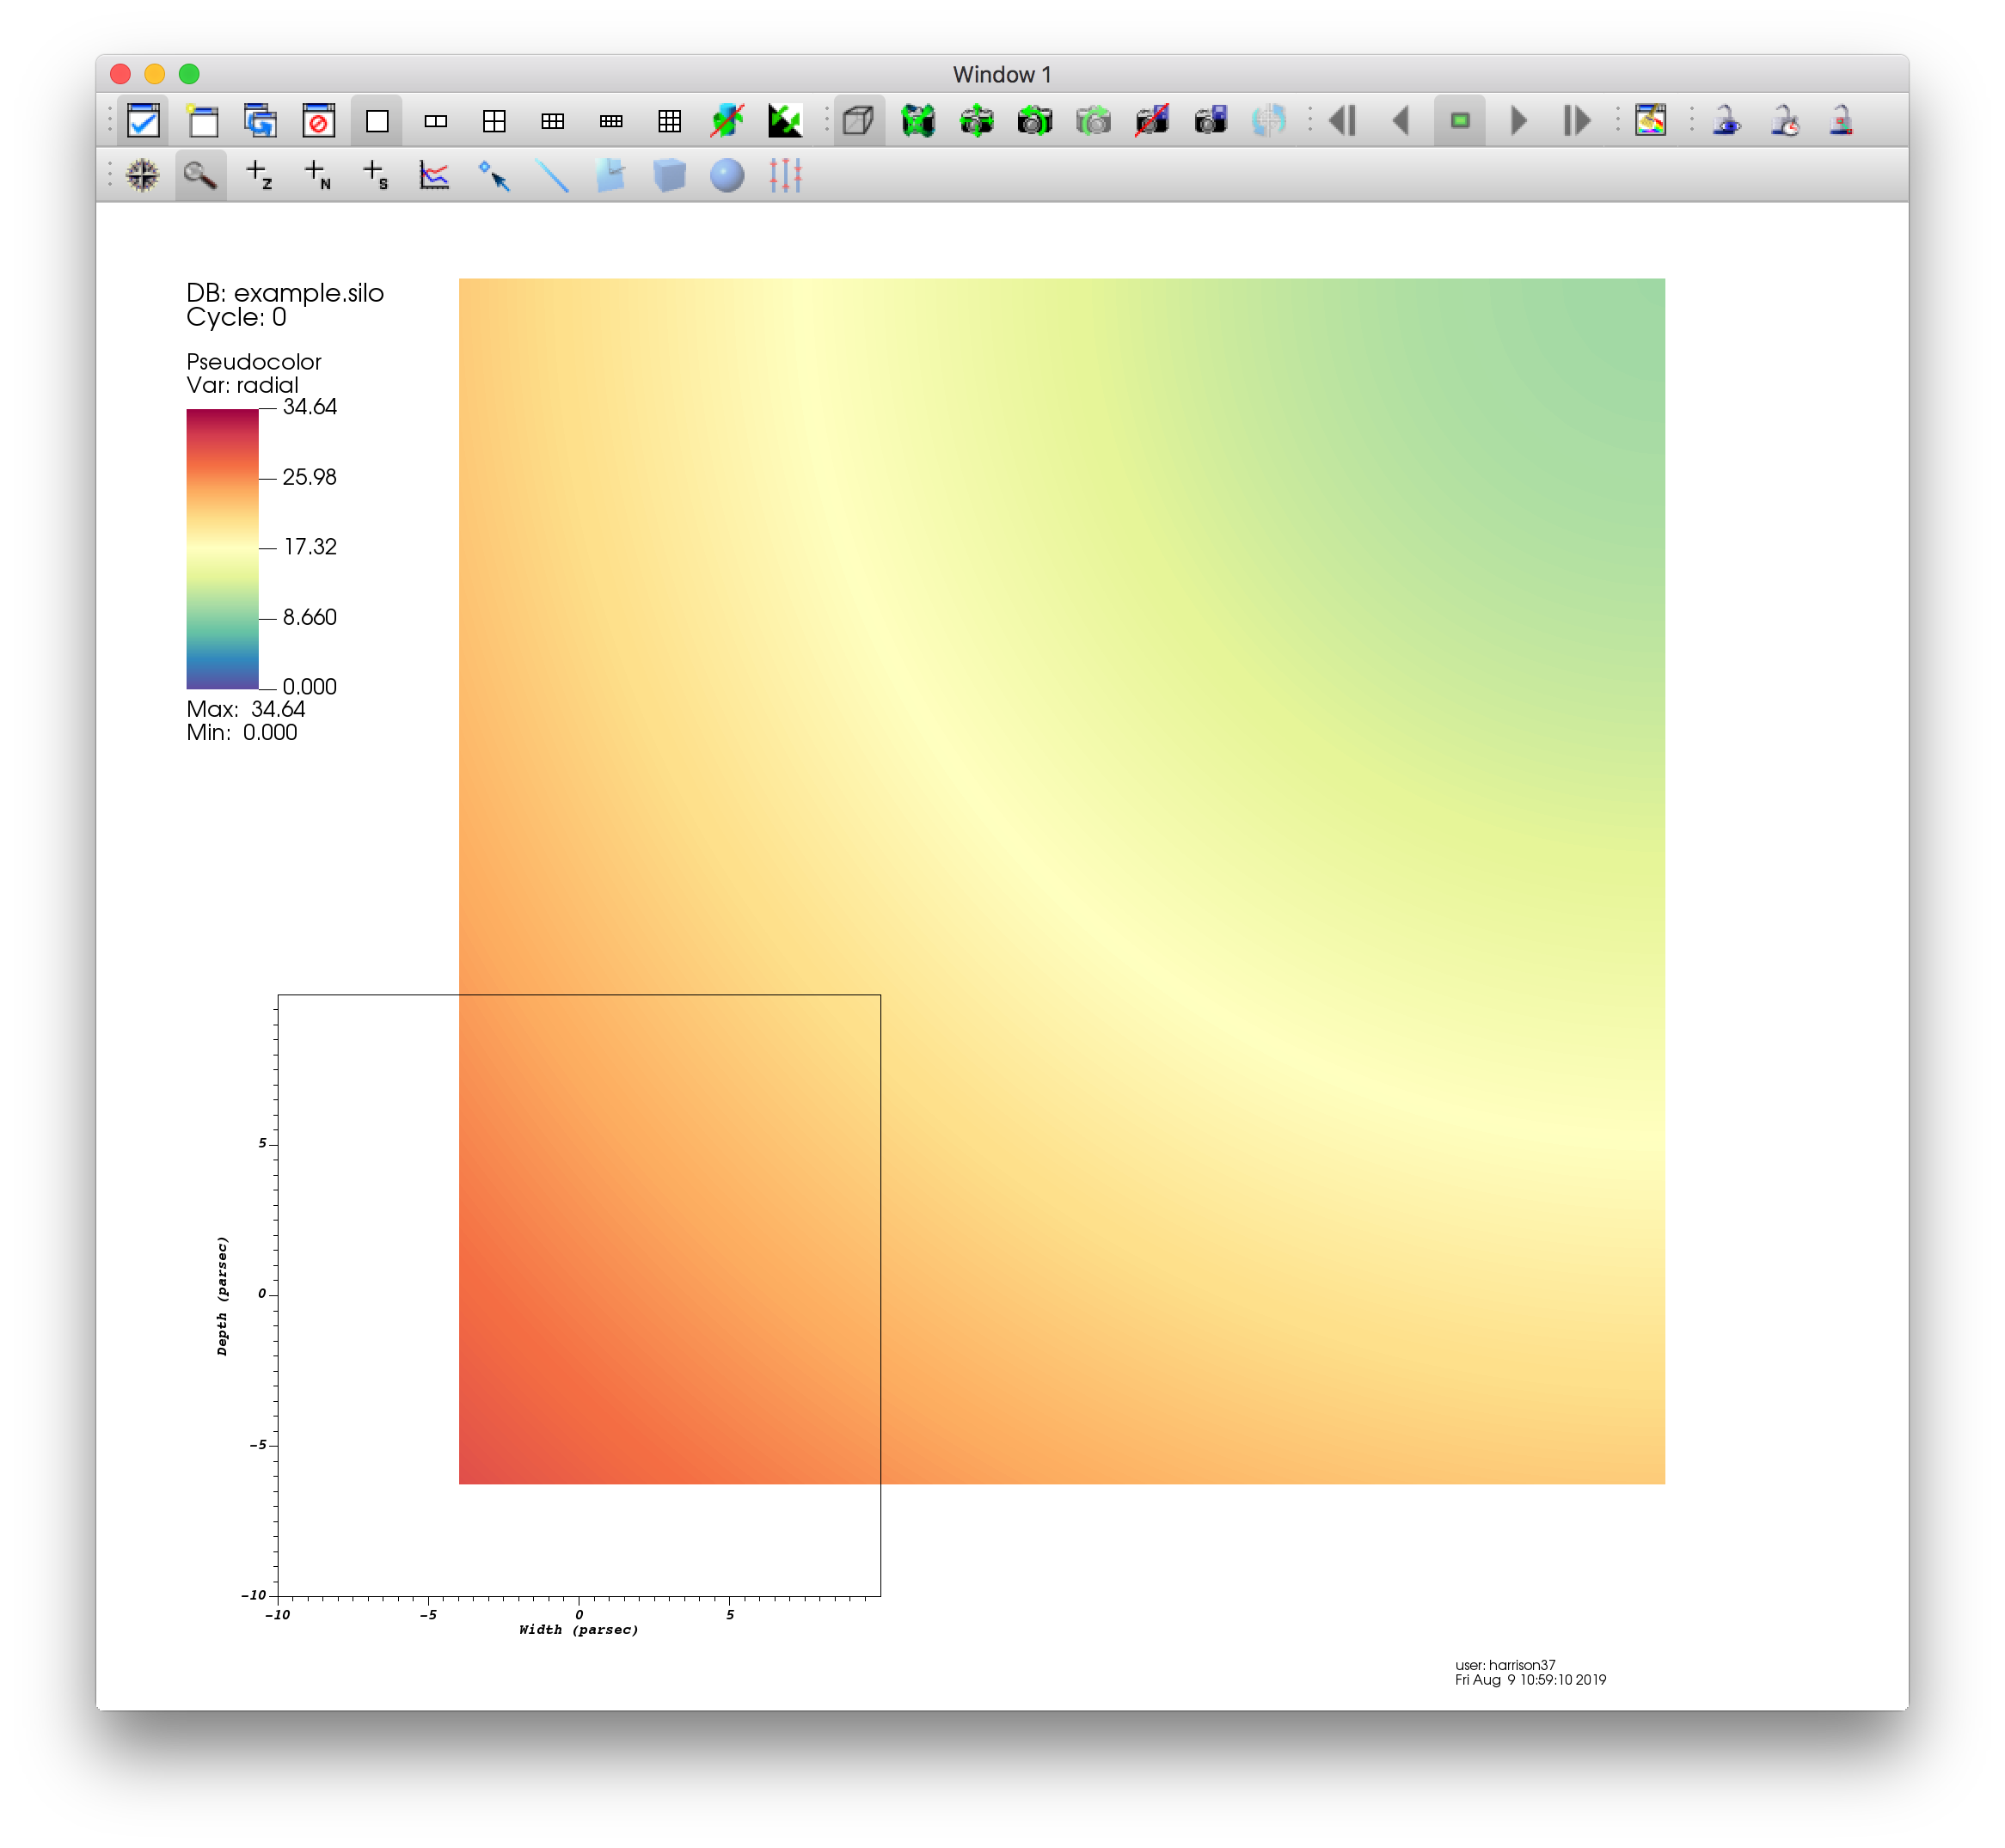Click the choose center of rotation icon
The height and width of the screenshot is (1848, 2005).
coord(1269,121)
